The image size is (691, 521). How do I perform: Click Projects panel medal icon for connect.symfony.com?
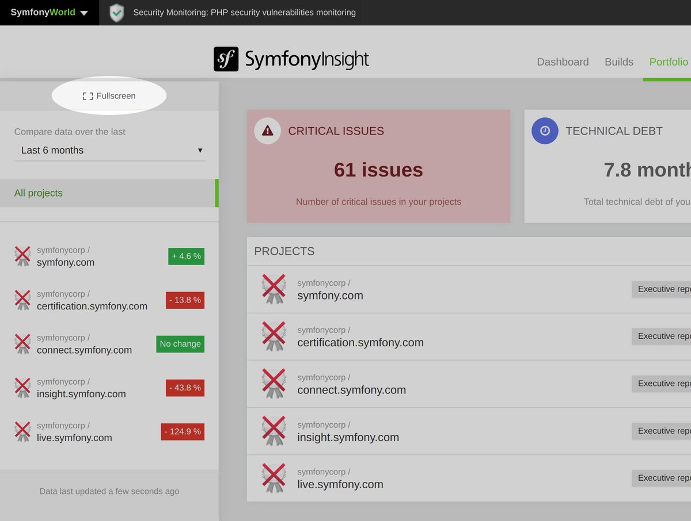point(274,383)
